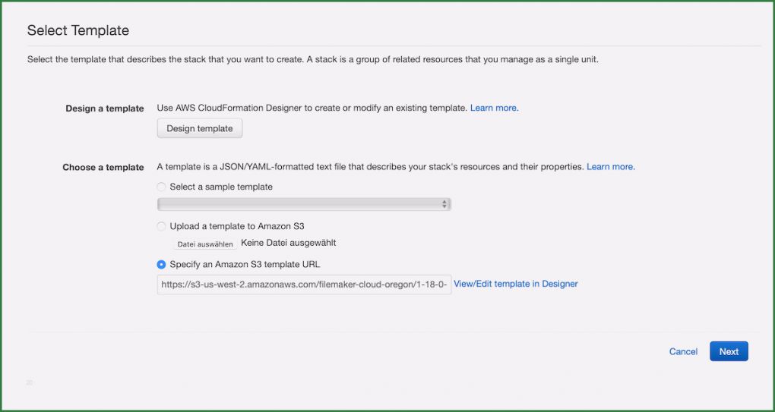Click the 'Keine Datei ausgewählt' file status text
The width and height of the screenshot is (775, 412).
tap(288, 244)
